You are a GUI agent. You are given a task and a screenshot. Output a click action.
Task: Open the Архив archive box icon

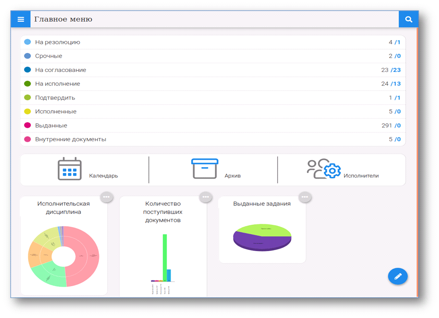205,168
